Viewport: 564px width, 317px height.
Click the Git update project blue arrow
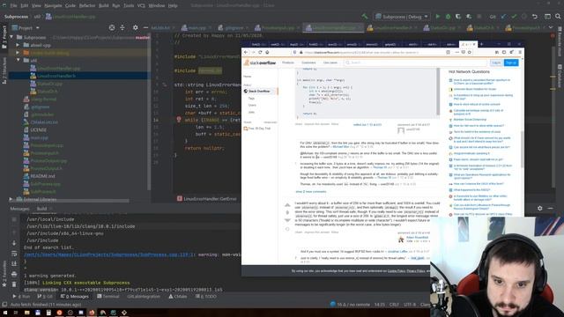503,17
